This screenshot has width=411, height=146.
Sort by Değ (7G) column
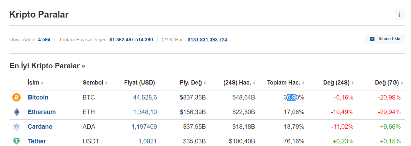tap(389, 83)
